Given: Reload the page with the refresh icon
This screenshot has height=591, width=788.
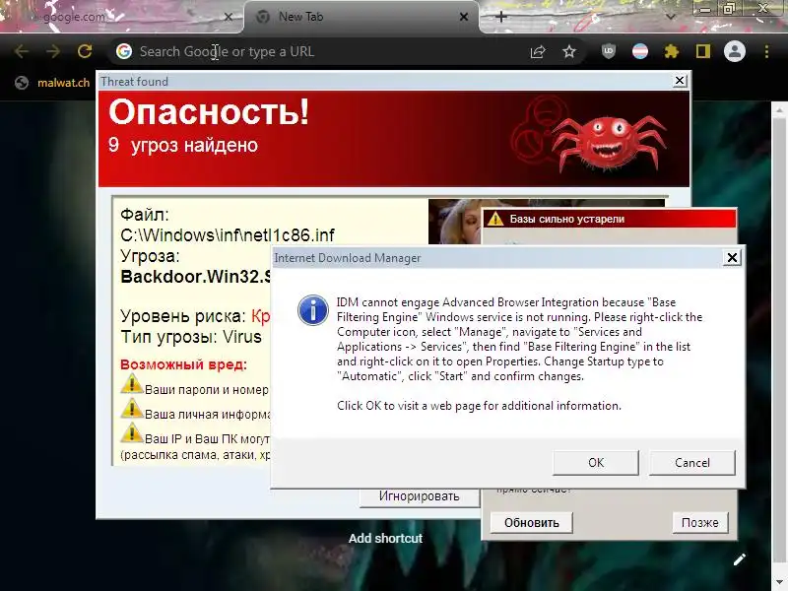Looking at the screenshot, I should [85, 51].
